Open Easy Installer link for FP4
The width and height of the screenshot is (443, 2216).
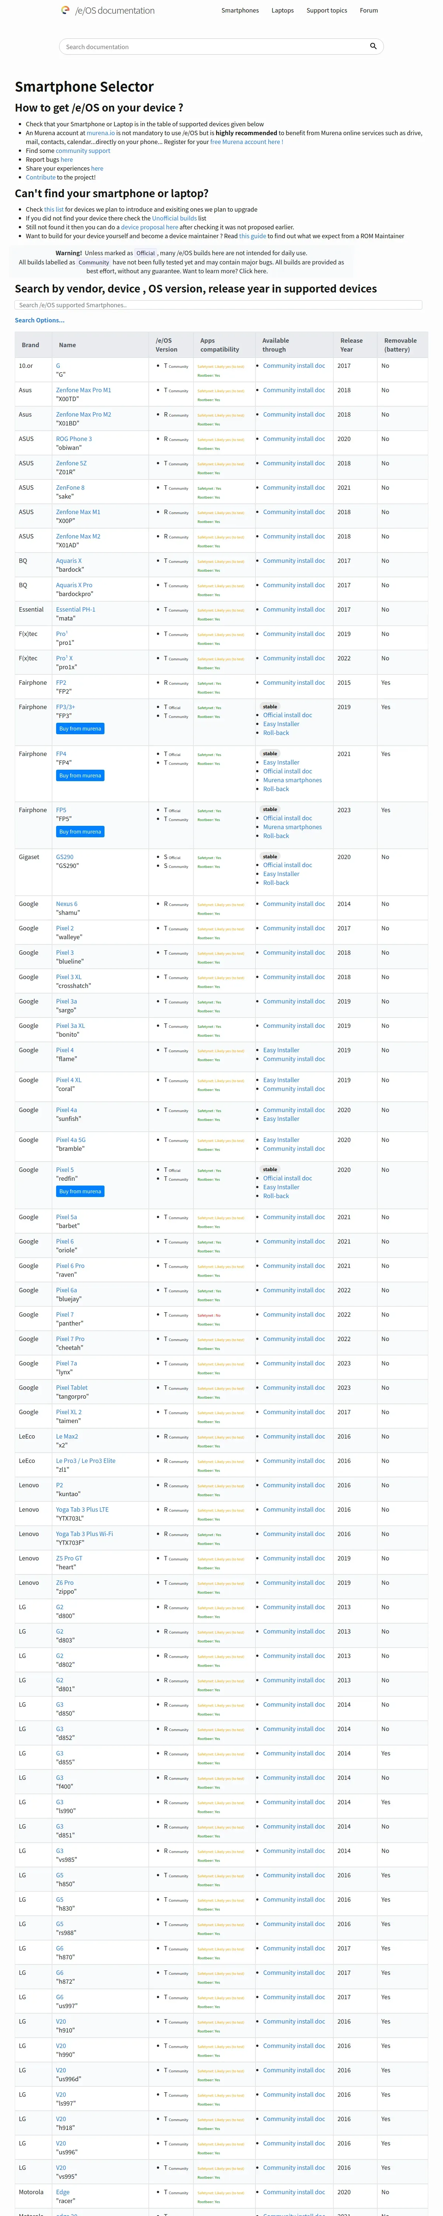pyautogui.click(x=281, y=762)
